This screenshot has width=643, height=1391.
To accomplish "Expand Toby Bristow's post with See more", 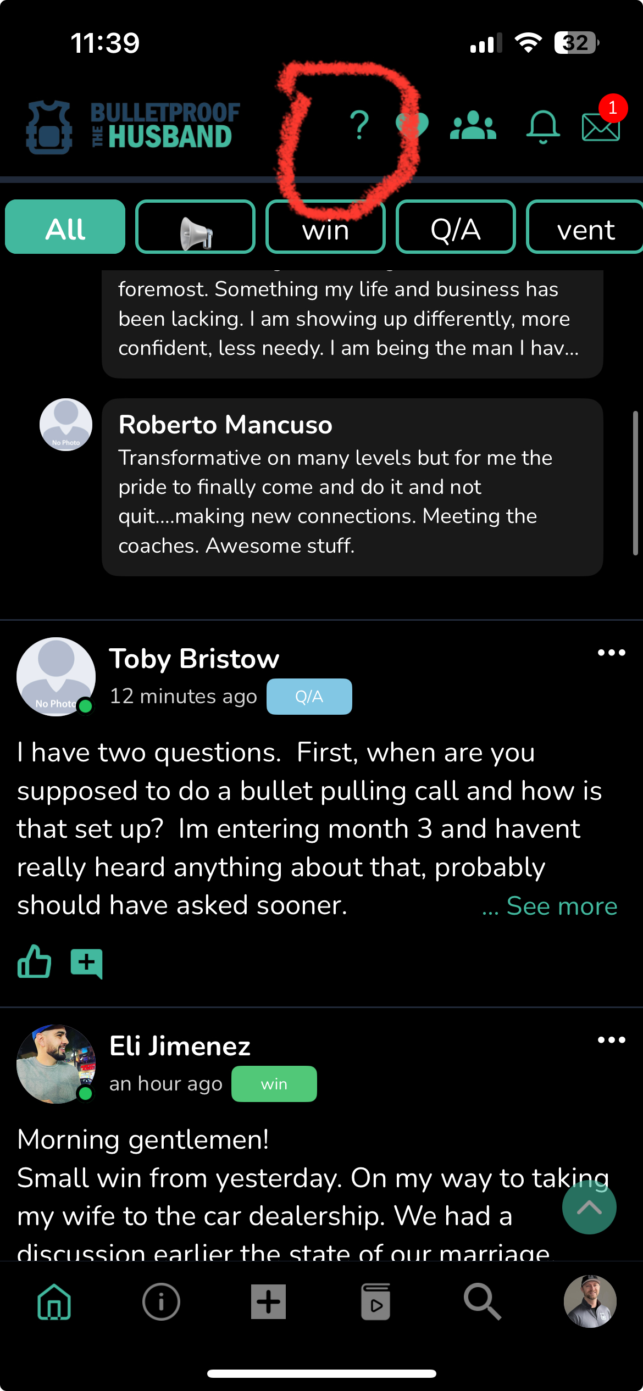I will pos(561,906).
